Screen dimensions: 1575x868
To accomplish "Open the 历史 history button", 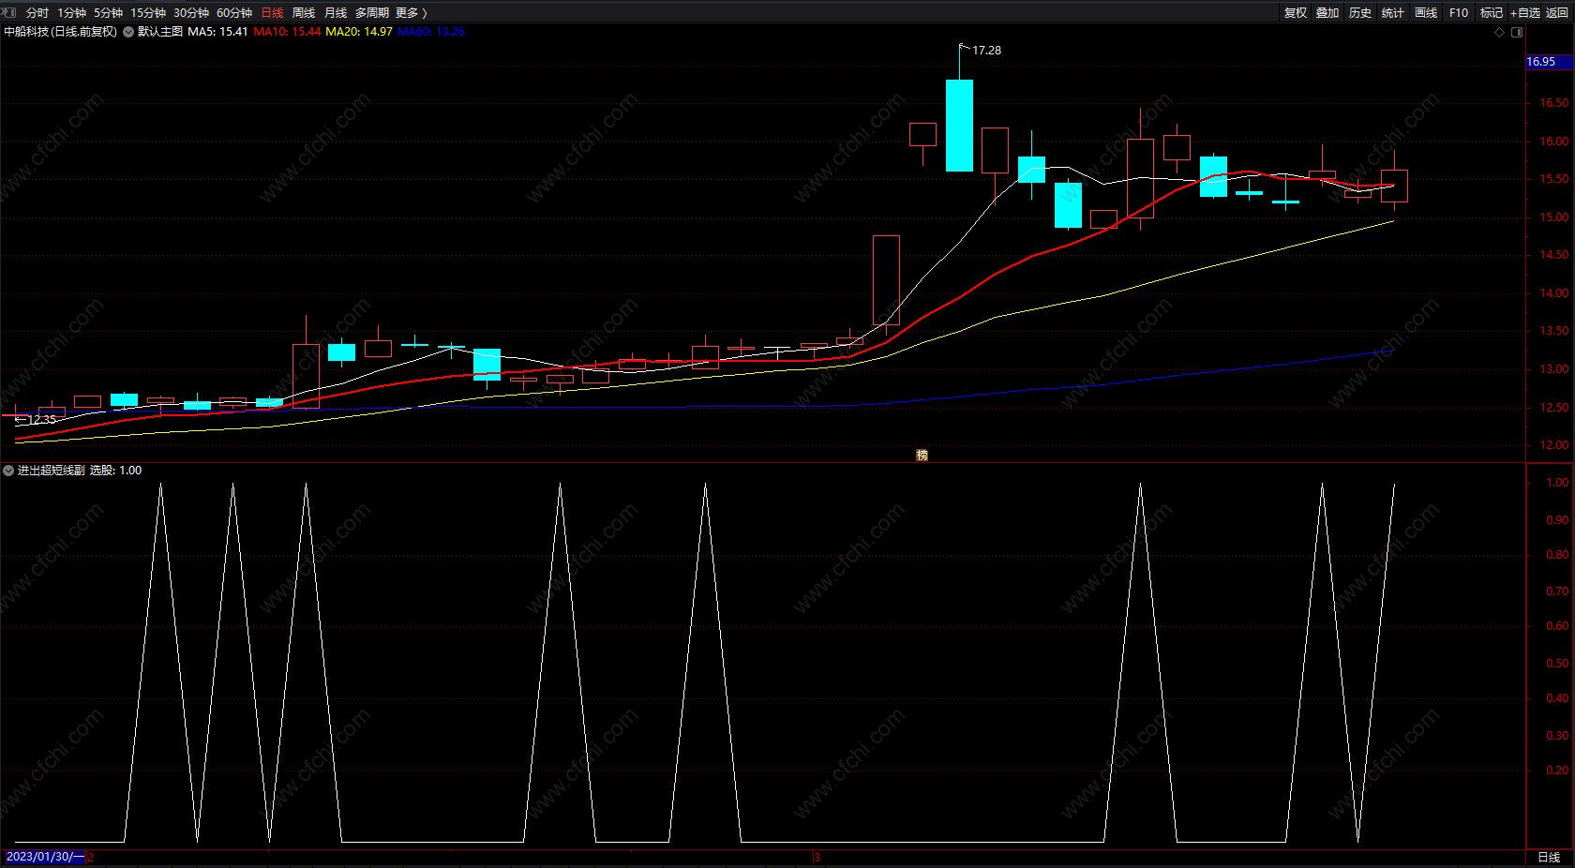I will click(x=1360, y=12).
